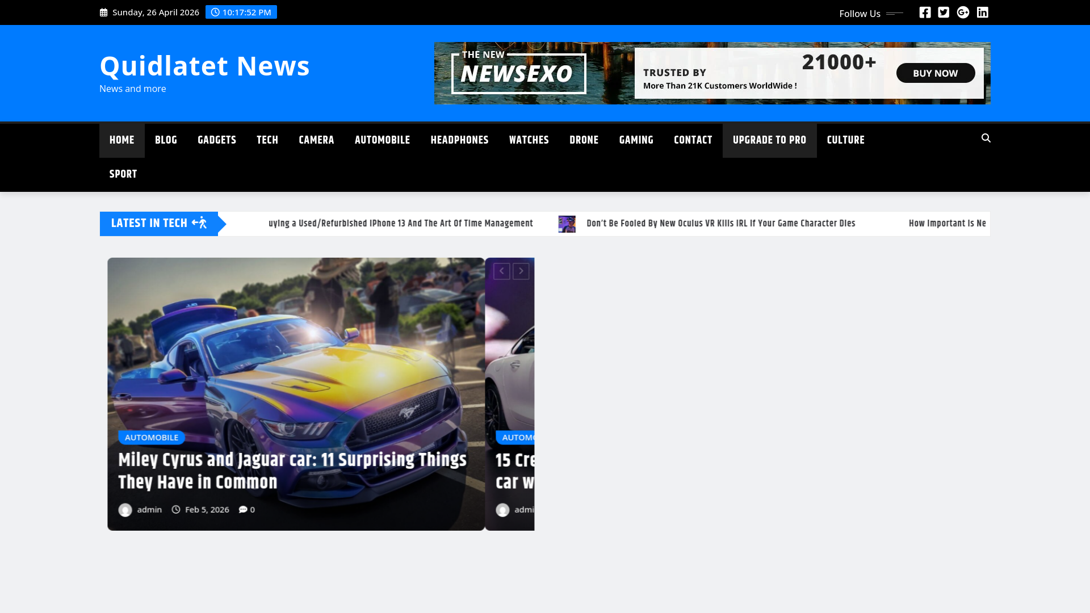The image size is (1090, 613).
Task: Open admin author link on Miley Cyrus post
Action: 149,510
